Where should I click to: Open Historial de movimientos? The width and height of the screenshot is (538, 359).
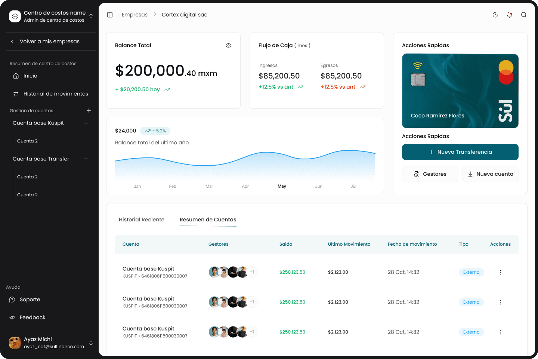click(x=56, y=94)
